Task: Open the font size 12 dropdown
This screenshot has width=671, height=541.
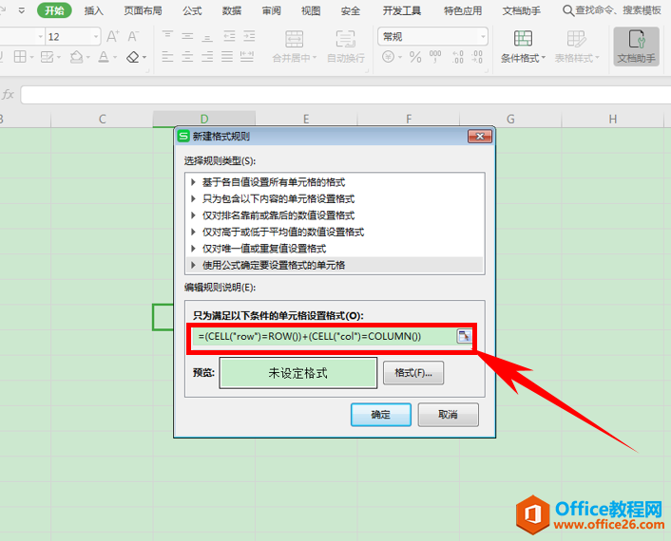Action: 96,37
